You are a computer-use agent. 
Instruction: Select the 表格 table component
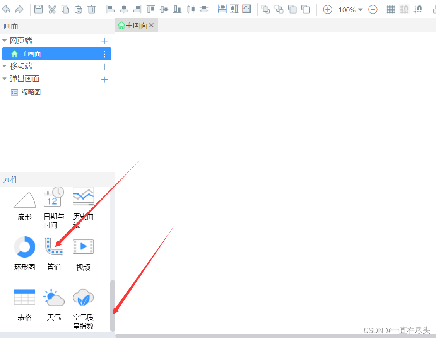click(25, 304)
